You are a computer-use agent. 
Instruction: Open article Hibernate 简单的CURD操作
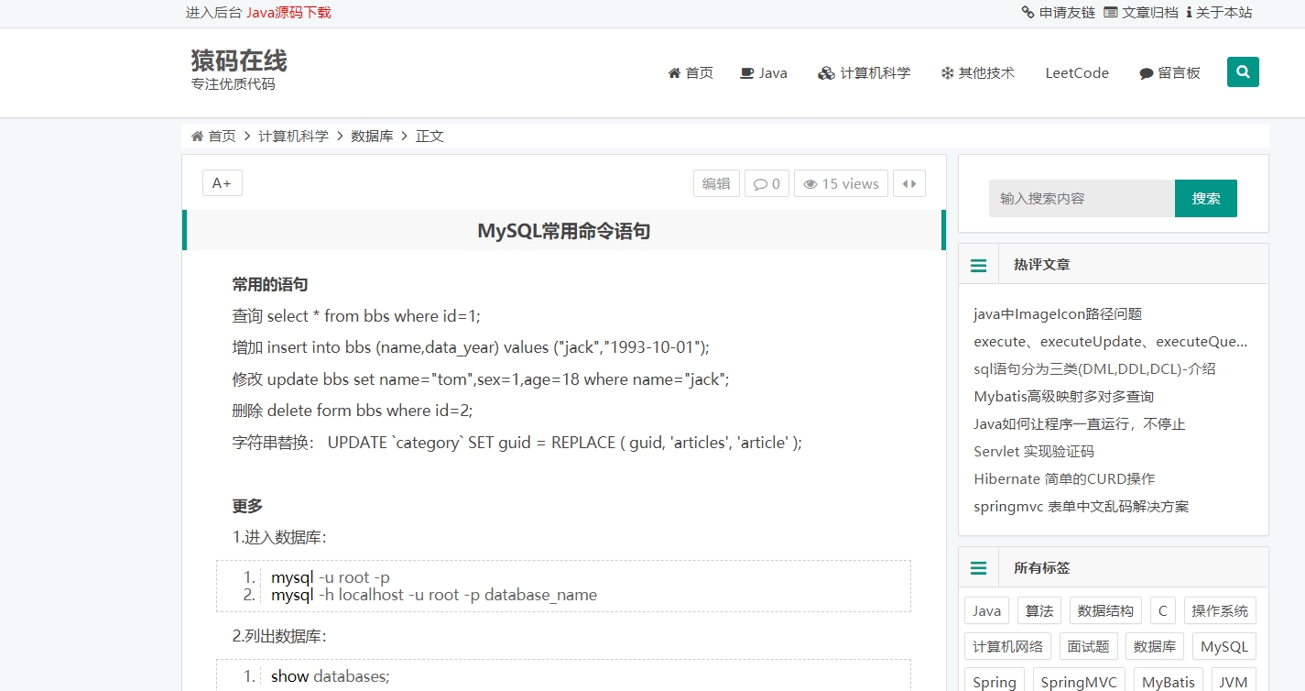click(1064, 479)
